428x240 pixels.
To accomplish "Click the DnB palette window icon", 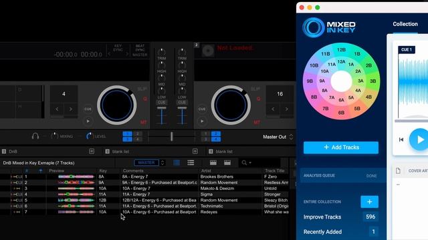I will click(92, 151).
